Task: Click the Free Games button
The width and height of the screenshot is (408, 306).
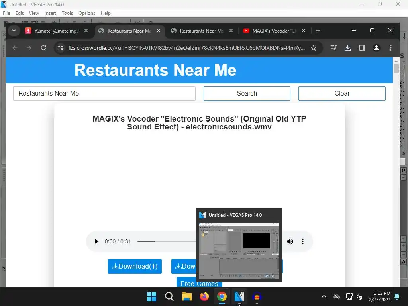Action: click(199, 282)
